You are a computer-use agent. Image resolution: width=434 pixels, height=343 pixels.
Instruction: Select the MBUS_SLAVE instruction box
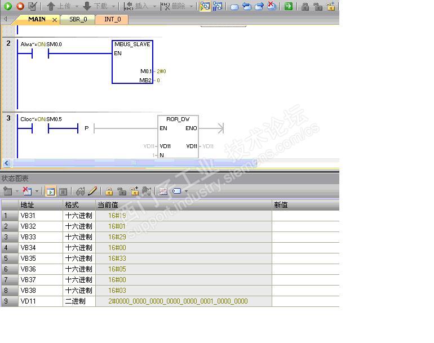click(132, 62)
